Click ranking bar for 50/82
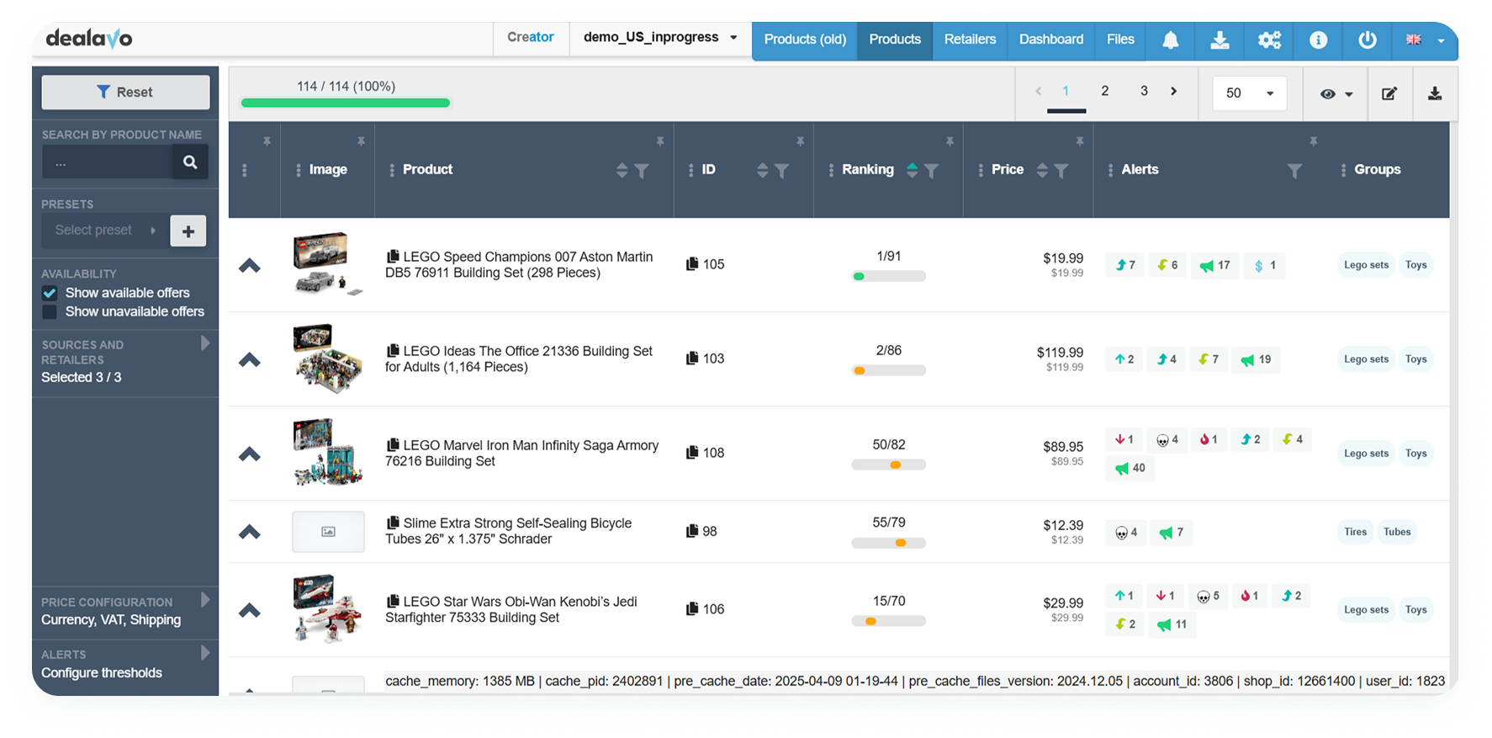This screenshot has width=1492, height=738. [888, 465]
